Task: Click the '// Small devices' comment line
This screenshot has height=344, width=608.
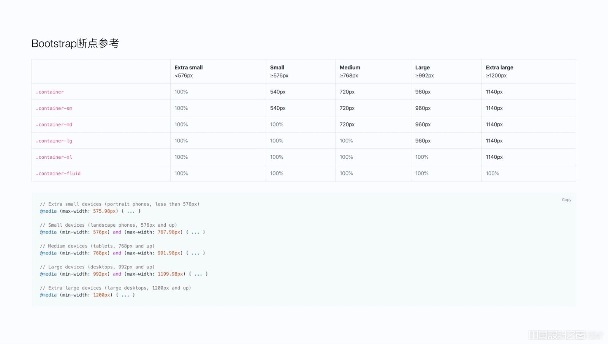Action: 109,225
